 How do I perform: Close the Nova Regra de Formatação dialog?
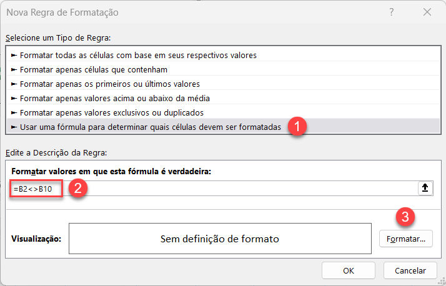tap(427, 12)
